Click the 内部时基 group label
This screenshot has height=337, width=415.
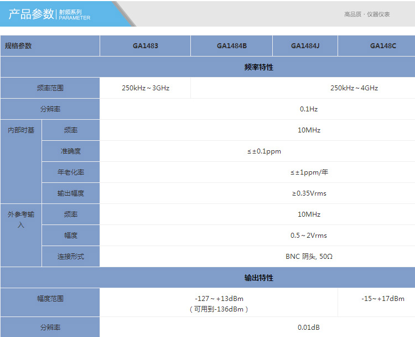(x=21, y=130)
